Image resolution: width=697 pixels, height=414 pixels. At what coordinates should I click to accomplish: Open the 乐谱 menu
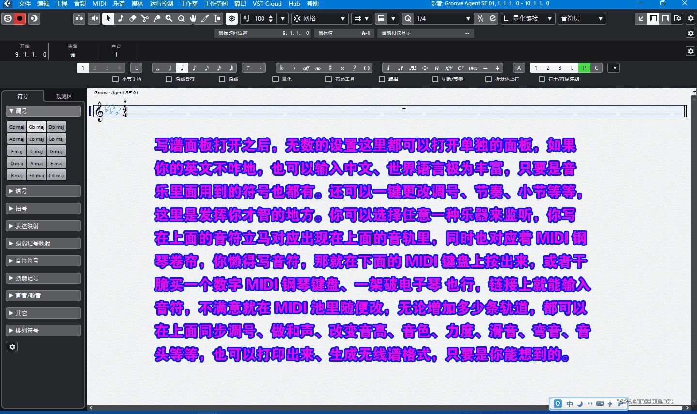click(x=119, y=3)
